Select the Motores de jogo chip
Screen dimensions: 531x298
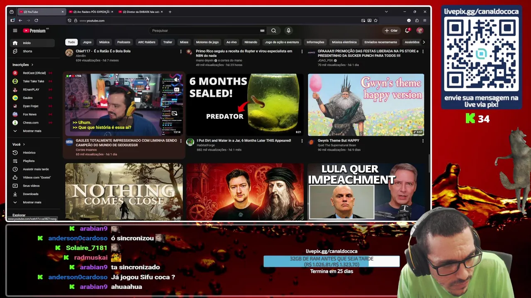(207, 42)
